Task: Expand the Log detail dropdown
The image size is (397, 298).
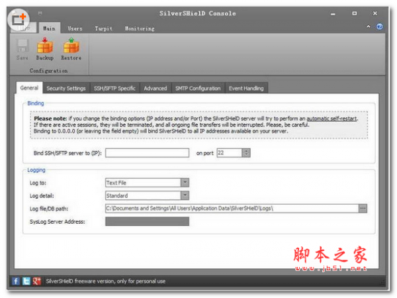Action: pos(185,195)
